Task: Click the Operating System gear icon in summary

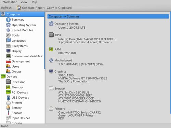Action: coord(51,24)
